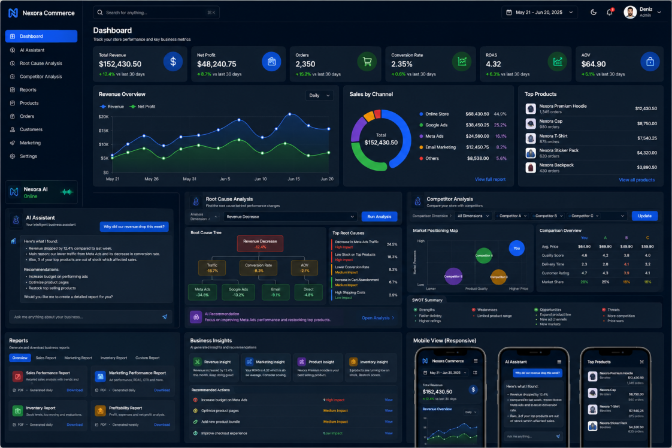
Task: Open the May 21 – Jun 20, 2025 date picker
Action: (540, 13)
